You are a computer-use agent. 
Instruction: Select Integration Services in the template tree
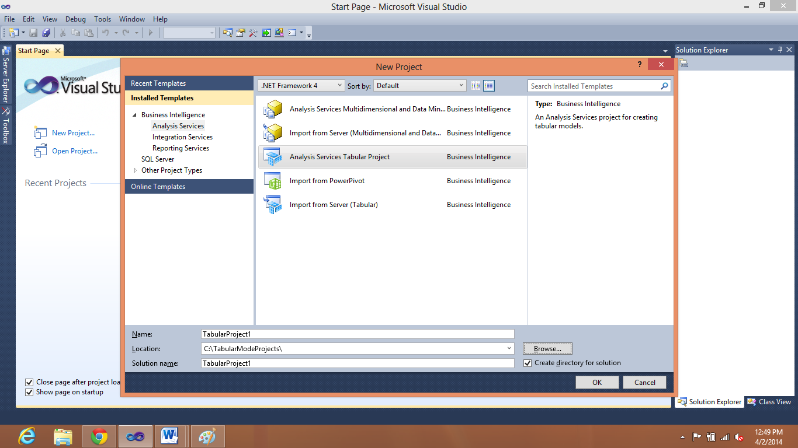coord(182,137)
